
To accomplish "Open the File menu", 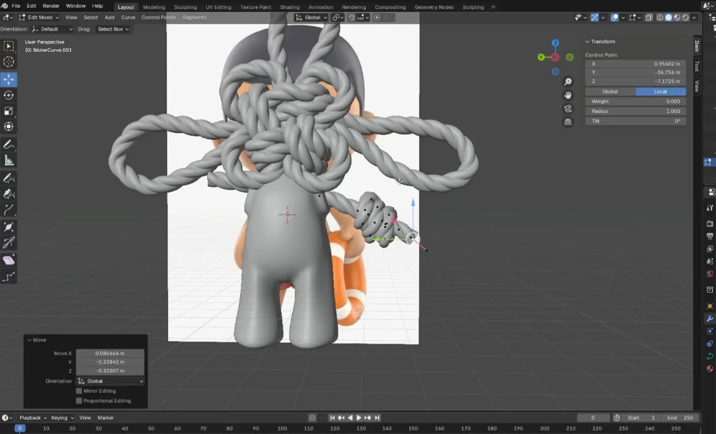I will [16, 6].
